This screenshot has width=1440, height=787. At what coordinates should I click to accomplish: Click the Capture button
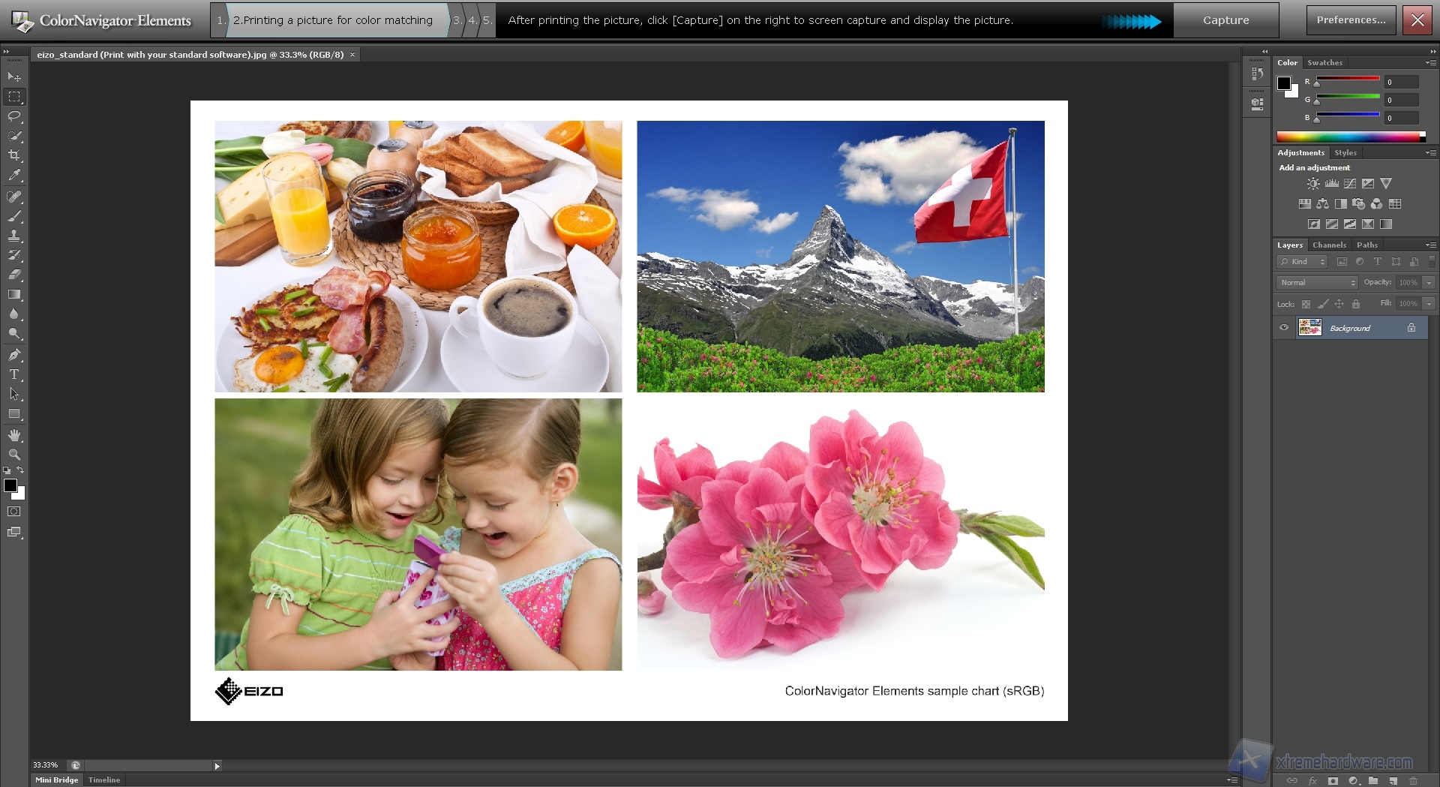coord(1225,20)
